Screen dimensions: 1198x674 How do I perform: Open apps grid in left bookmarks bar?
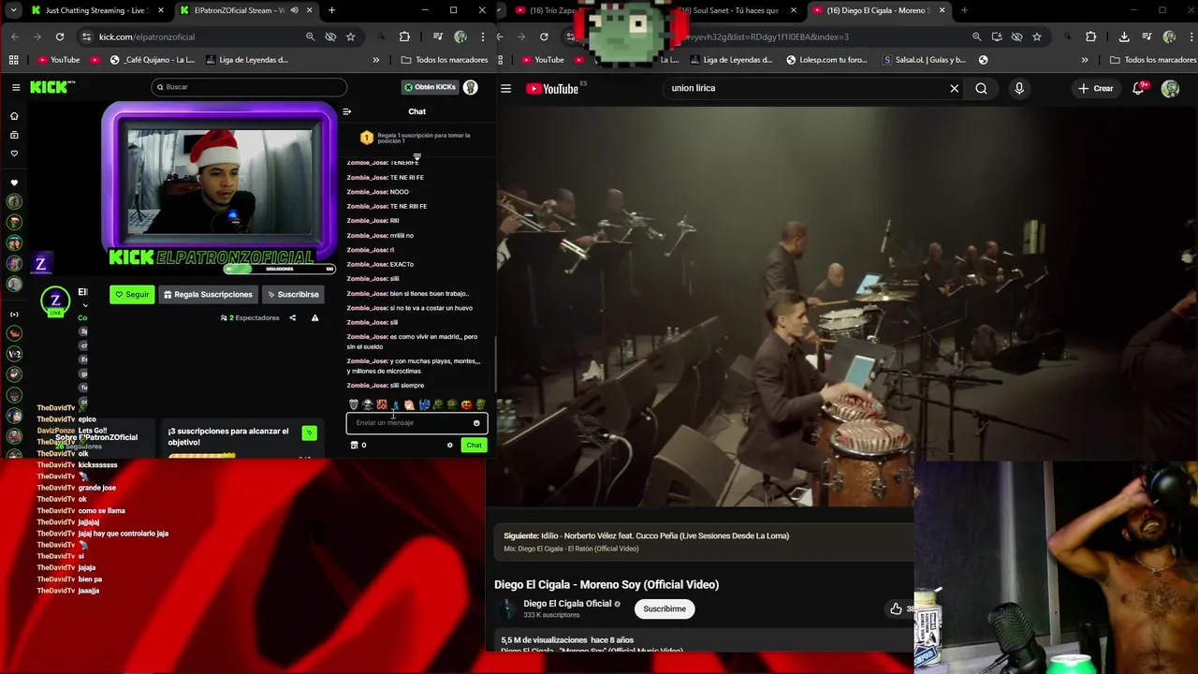point(13,60)
